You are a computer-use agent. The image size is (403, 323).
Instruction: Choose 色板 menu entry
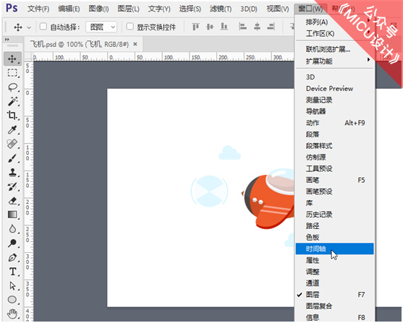tap(334, 237)
